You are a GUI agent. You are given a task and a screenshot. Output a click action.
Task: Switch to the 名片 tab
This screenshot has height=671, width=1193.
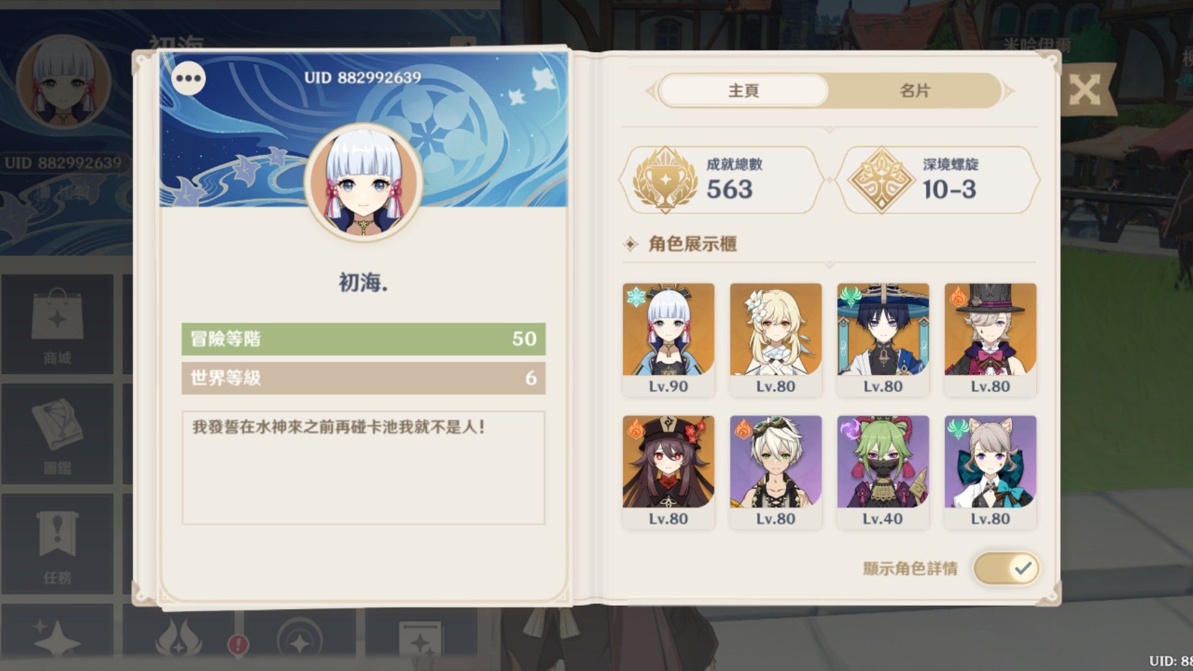(x=915, y=91)
